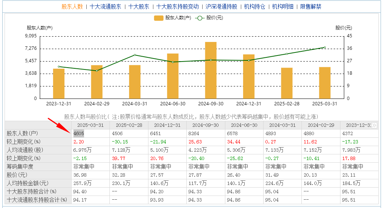This screenshot has height=208, width=384.
Task: Click the 2025-03-31 chart bar
Action: pyautogui.click(x=325, y=83)
